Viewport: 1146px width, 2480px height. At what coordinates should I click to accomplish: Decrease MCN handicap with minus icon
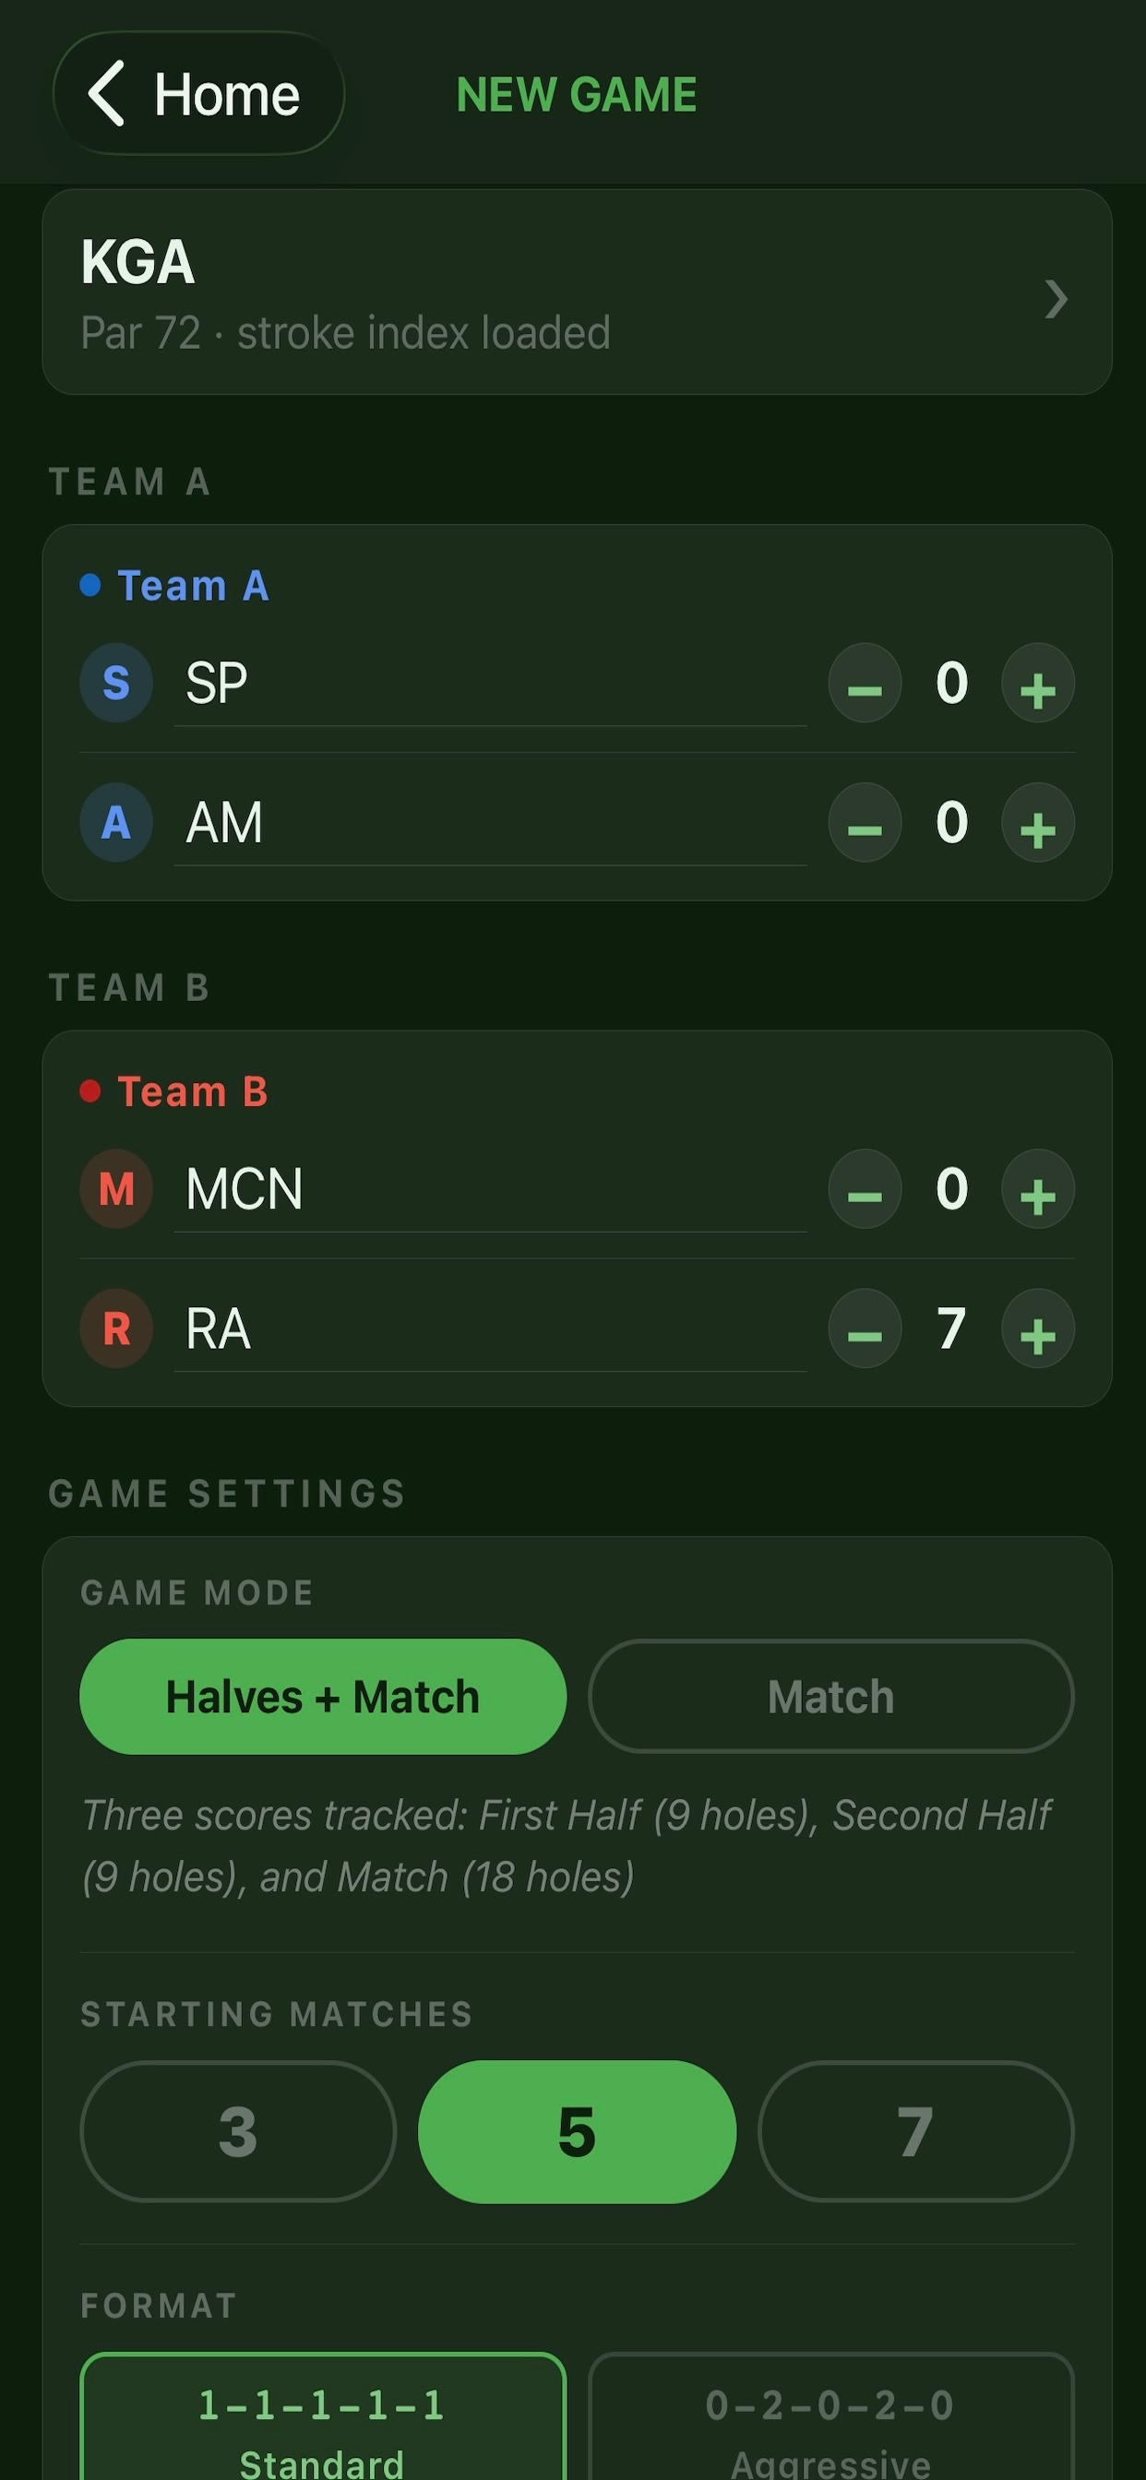pos(865,1189)
